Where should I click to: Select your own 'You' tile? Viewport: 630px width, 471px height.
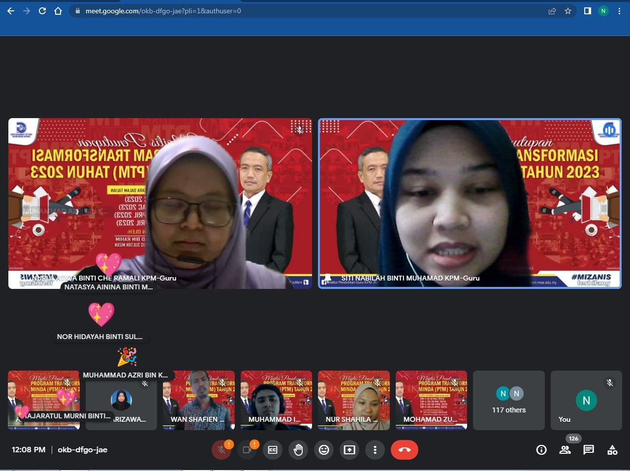click(x=586, y=400)
